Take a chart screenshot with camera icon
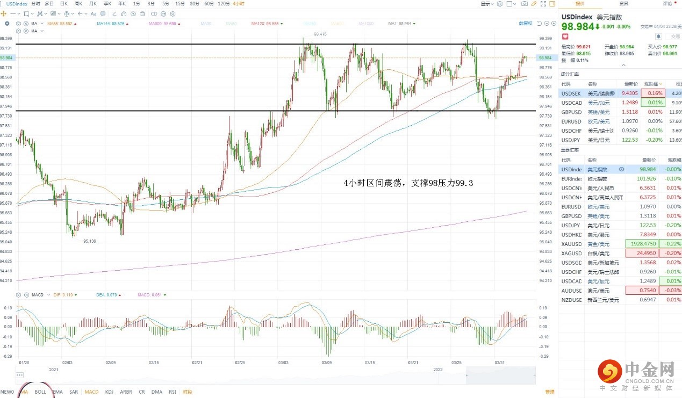Viewport: 682px width, 398px height. (x=525, y=4)
